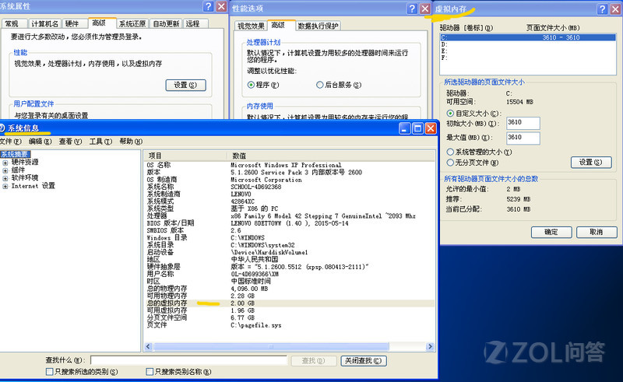Switch to 计算机名 tab

pyautogui.click(x=45, y=24)
